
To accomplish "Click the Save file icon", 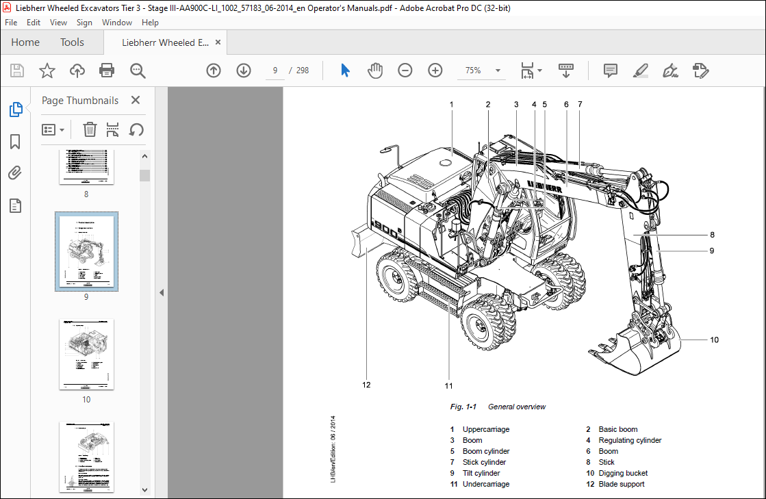I will (x=17, y=71).
